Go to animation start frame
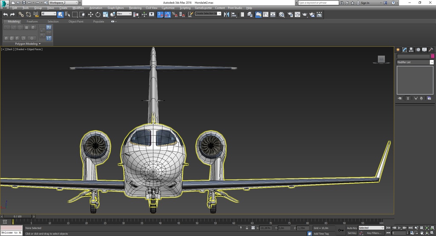Viewport: 436px width, 236px height. 388,227
